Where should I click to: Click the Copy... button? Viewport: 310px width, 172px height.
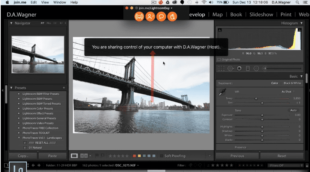click(23, 155)
